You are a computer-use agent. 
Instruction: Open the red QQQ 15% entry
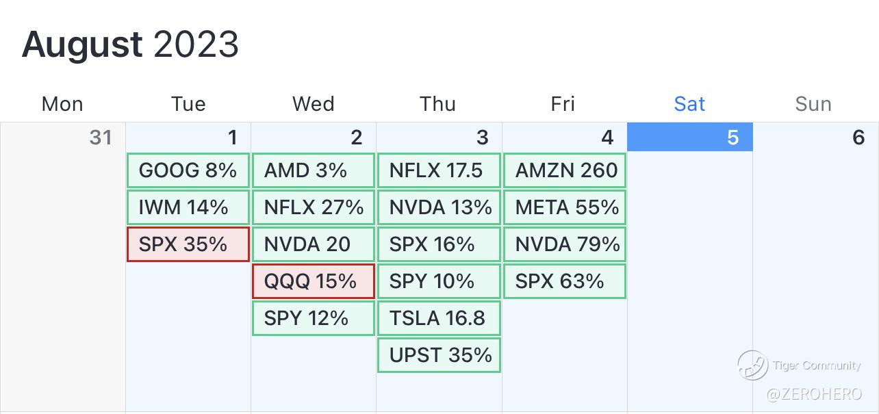coord(314,281)
